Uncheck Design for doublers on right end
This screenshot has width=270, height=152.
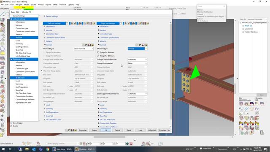coord(98,52)
